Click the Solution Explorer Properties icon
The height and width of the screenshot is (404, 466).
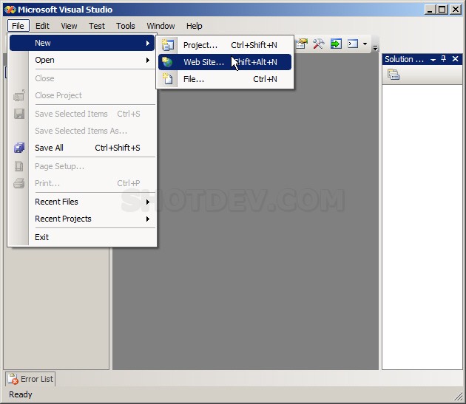click(x=394, y=75)
